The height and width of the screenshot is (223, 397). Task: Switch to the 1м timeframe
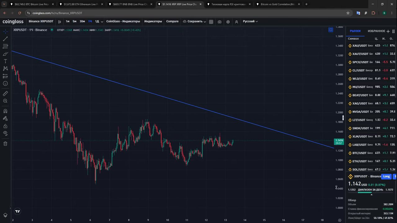pyautogui.click(x=68, y=21)
